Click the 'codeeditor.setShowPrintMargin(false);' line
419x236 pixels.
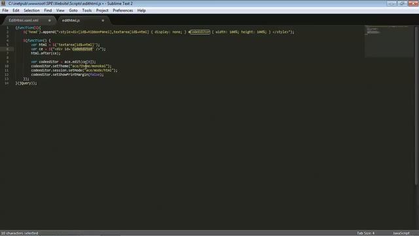click(x=67, y=75)
